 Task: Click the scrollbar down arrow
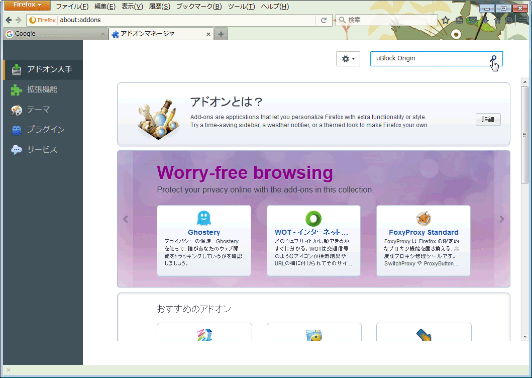coord(525,337)
